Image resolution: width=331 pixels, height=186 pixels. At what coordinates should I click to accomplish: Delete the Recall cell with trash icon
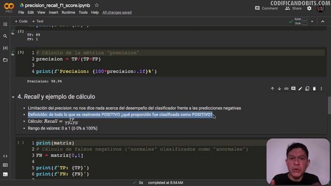pos(314,88)
